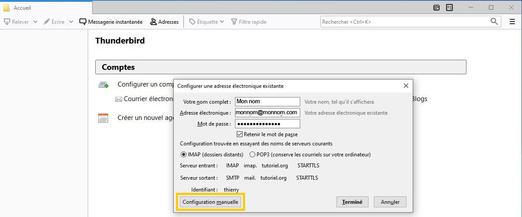Click the imap. tutoriel.org server text

[266, 166]
